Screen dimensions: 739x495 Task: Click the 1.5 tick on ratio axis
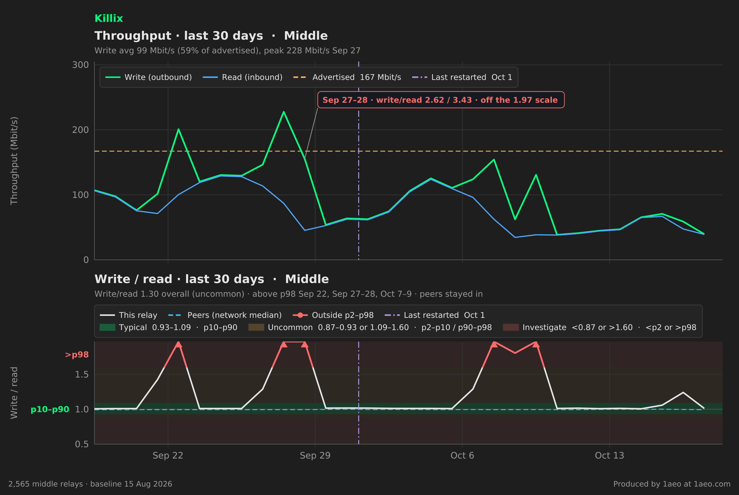(82, 375)
